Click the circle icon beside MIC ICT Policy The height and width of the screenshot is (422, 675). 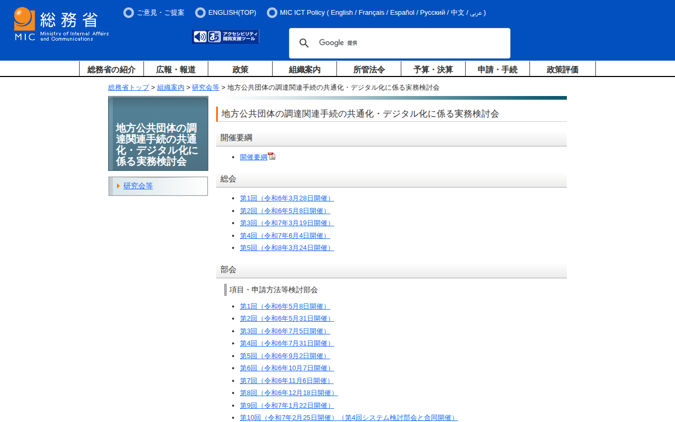point(272,13)
